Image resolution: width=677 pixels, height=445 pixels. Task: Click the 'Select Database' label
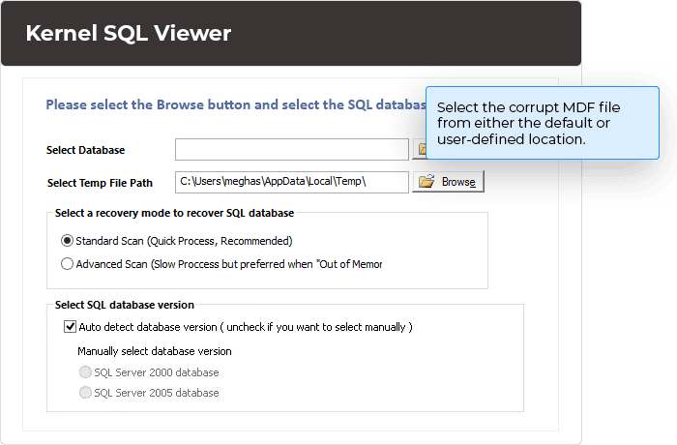click(x=85, y=150)
